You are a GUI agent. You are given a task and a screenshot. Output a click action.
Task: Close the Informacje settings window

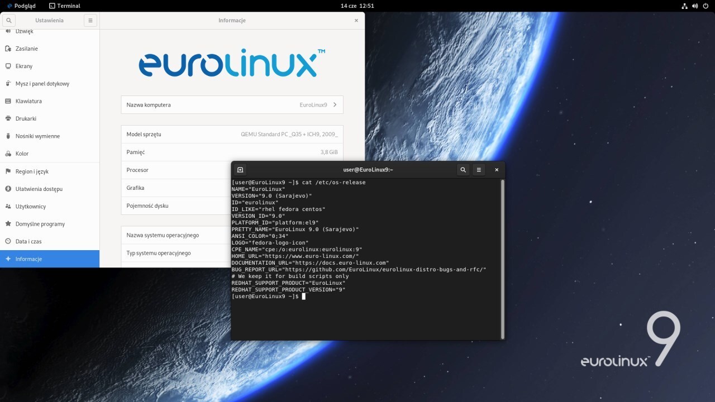pos(356,21)
